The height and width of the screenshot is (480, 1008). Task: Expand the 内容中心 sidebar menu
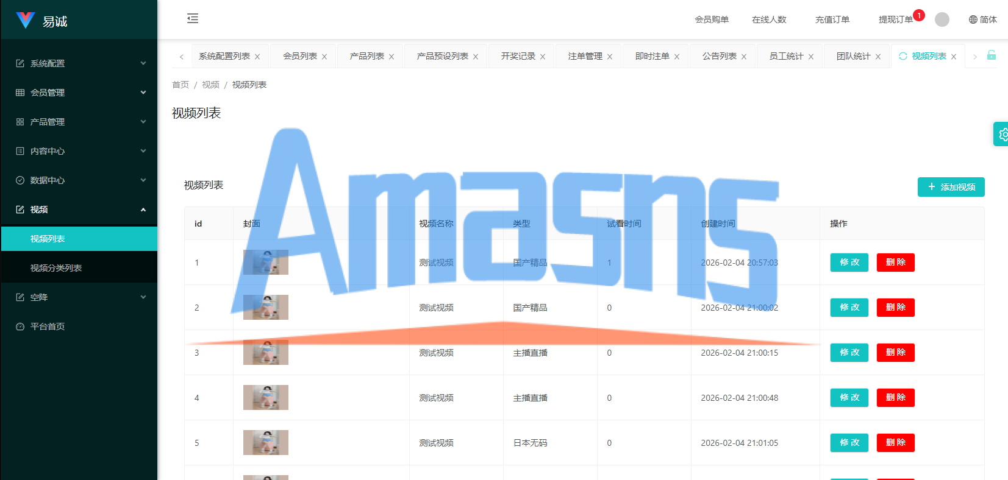click(79, 151)
